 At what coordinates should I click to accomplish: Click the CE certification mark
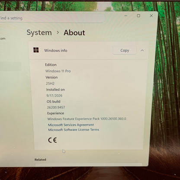[52, 140]
